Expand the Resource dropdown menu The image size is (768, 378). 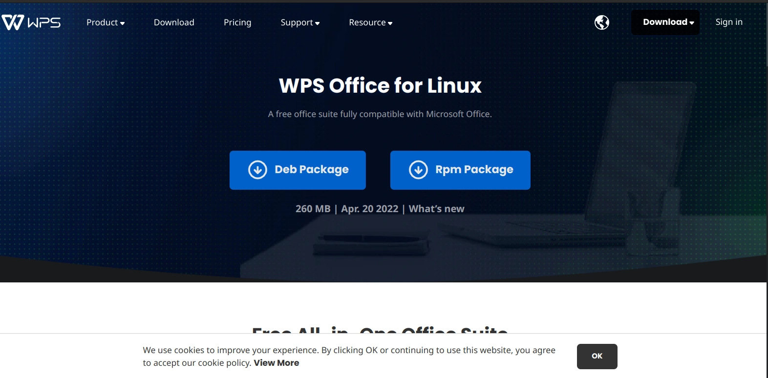pos(371,22)
